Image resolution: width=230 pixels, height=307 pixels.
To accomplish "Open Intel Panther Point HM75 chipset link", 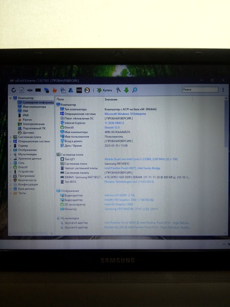I will pyautogui.click(x=132, y=168).
